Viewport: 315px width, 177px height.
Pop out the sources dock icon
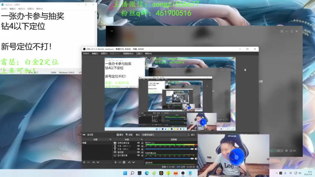click(x=142, y=139)
